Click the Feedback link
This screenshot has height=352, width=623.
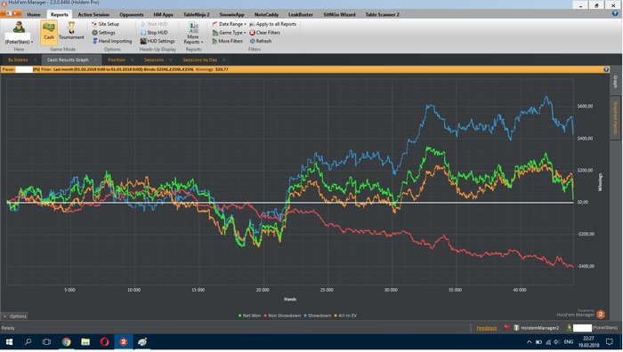[487, 328]
